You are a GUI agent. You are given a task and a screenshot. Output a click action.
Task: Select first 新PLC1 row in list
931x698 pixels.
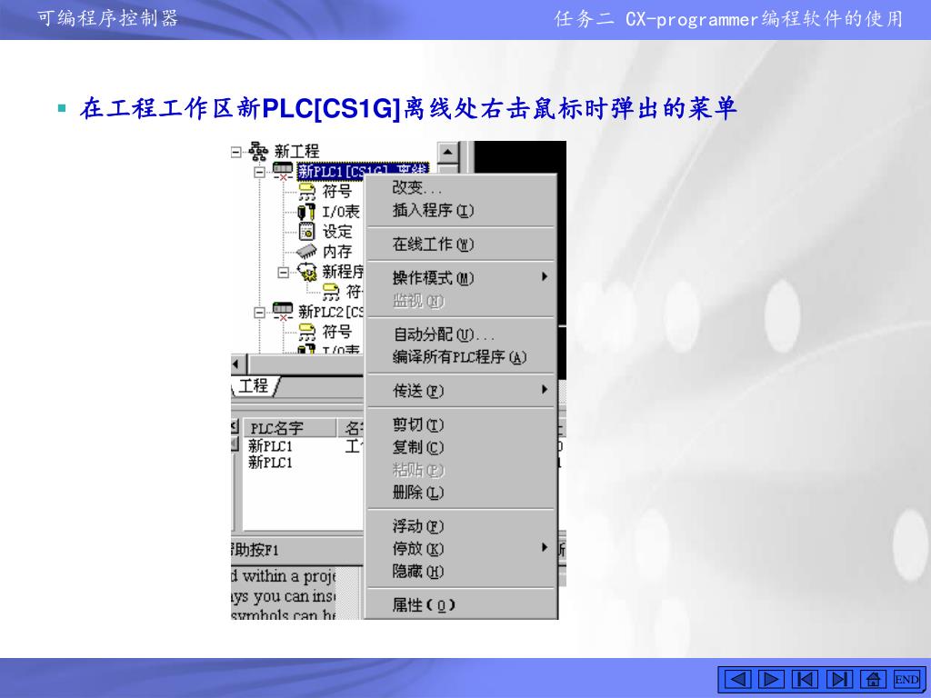tap(270, 445)
